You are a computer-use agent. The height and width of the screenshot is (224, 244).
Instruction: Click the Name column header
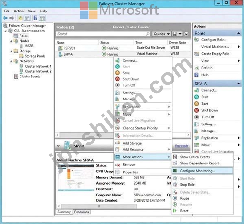pos(77,43)
